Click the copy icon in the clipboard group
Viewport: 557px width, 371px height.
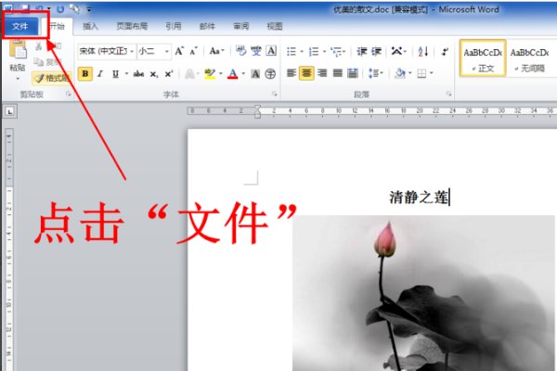click(38, 62)
